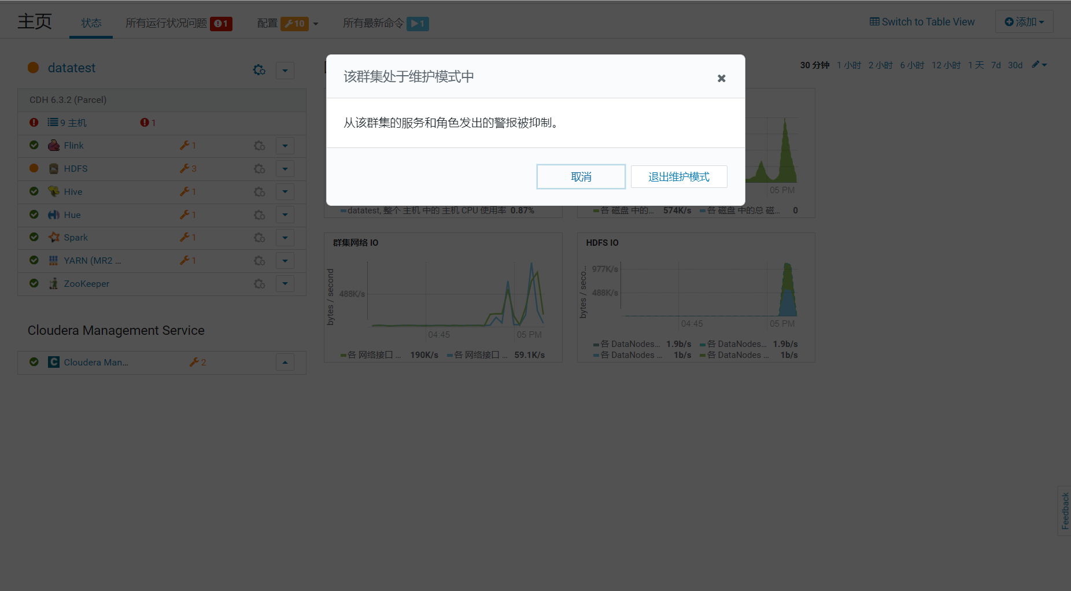
Task: Click the Spark service icon
Action: coord(54,237)
